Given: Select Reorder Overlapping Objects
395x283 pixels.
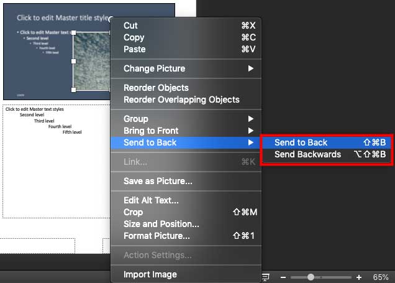Looking at the screenshot, I should [181, 100].
